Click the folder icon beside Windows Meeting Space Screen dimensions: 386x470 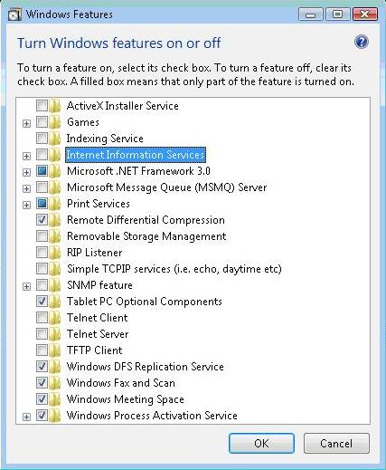55,399
